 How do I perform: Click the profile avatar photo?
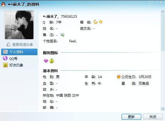pyautogui.click(x=19, y=25)
